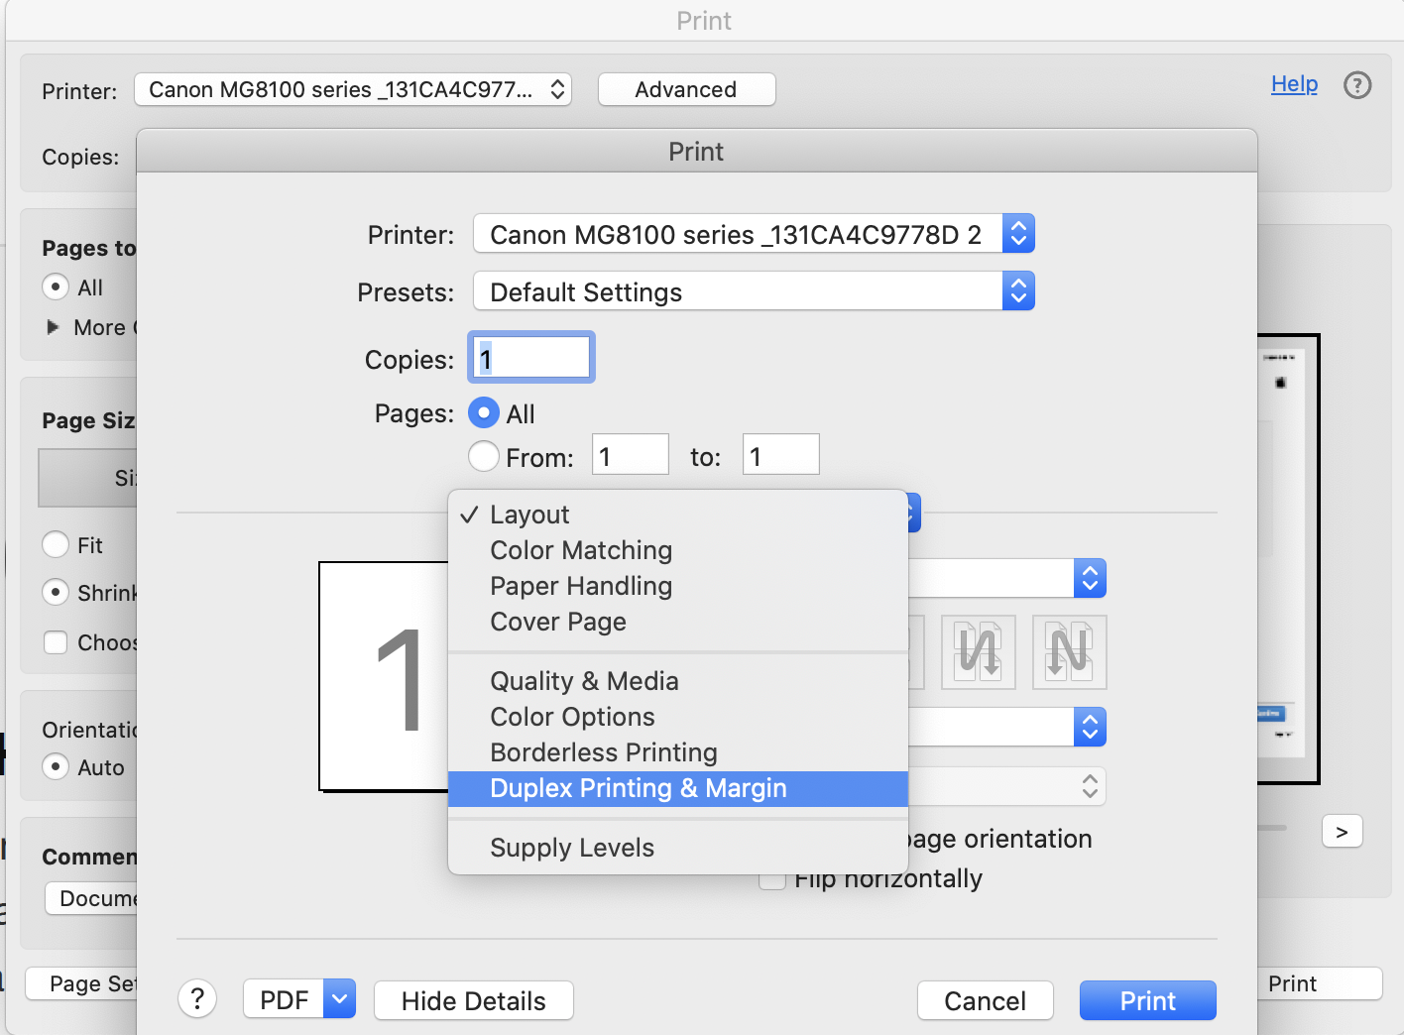Select the short-edge duplex binding icon
Screen dimensions: 1404x1035
coord(1069,652)
